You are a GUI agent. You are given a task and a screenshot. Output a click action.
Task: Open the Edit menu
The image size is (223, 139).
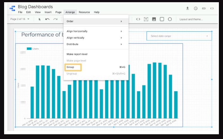(29, 12)
